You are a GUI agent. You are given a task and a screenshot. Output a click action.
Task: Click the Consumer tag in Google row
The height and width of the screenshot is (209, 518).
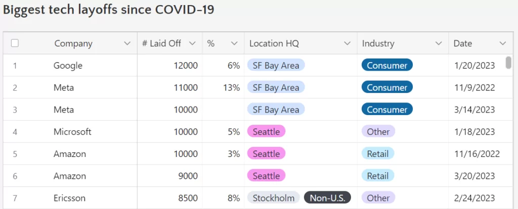coord(387,66)
